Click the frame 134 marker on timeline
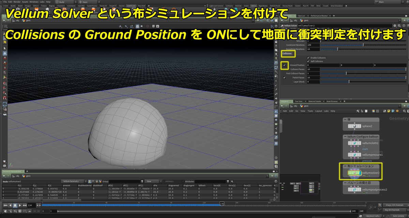 pos(222,203)
